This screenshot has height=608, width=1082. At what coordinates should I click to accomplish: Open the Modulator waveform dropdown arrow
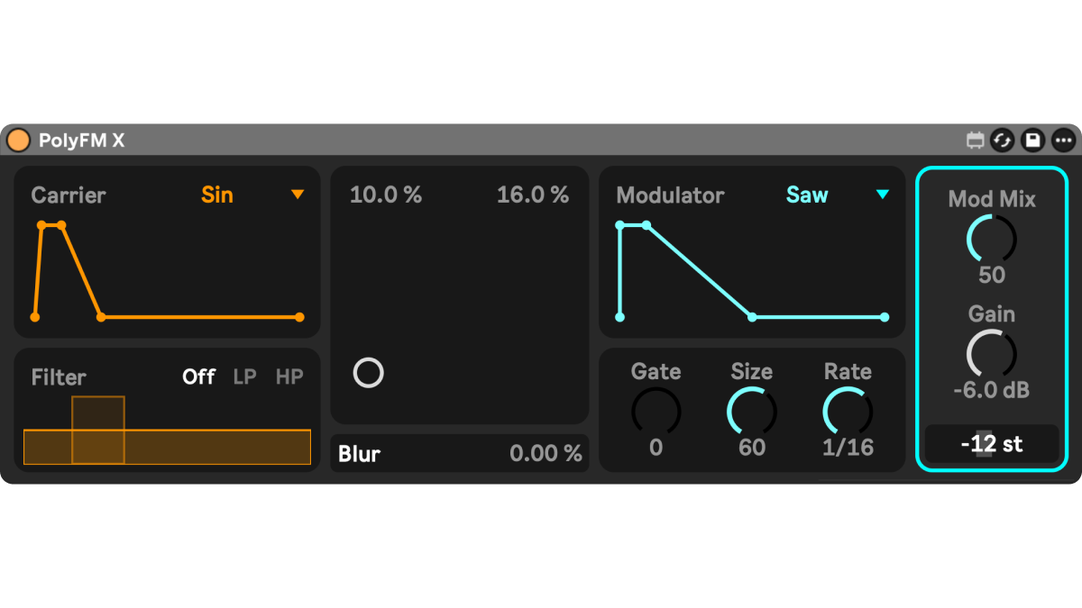[x=883, y=195]
